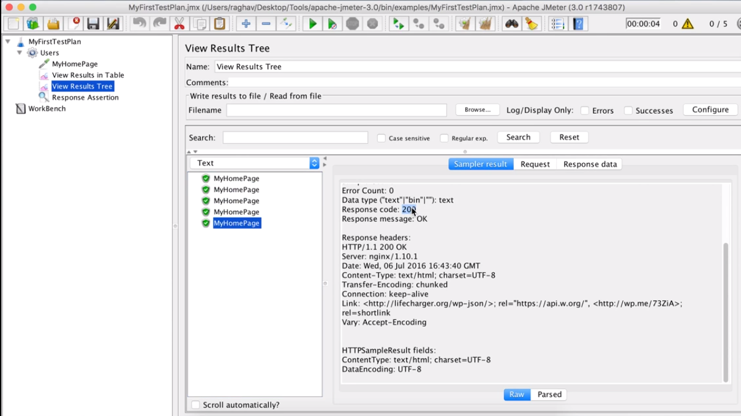Click the Paste clipboard icon

(220, 24)
